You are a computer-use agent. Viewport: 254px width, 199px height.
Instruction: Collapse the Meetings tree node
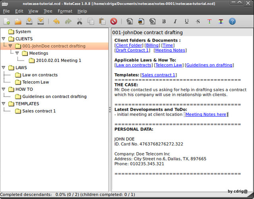[x=17, y=53]
